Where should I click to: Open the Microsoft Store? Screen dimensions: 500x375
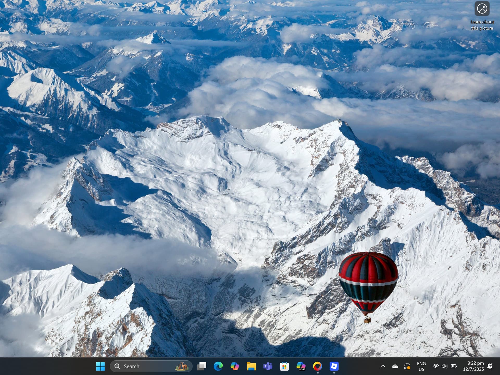(x=284, y=366)
